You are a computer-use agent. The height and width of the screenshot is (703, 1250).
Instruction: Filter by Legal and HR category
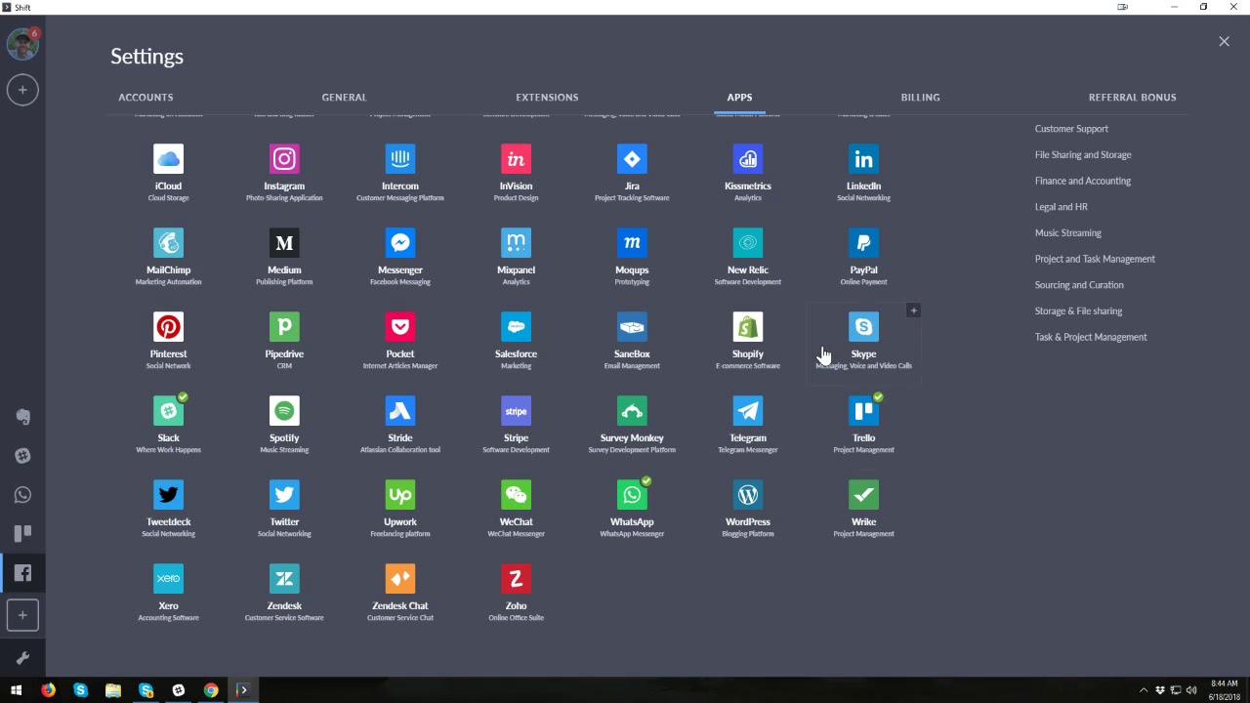tap(1061, 207)
